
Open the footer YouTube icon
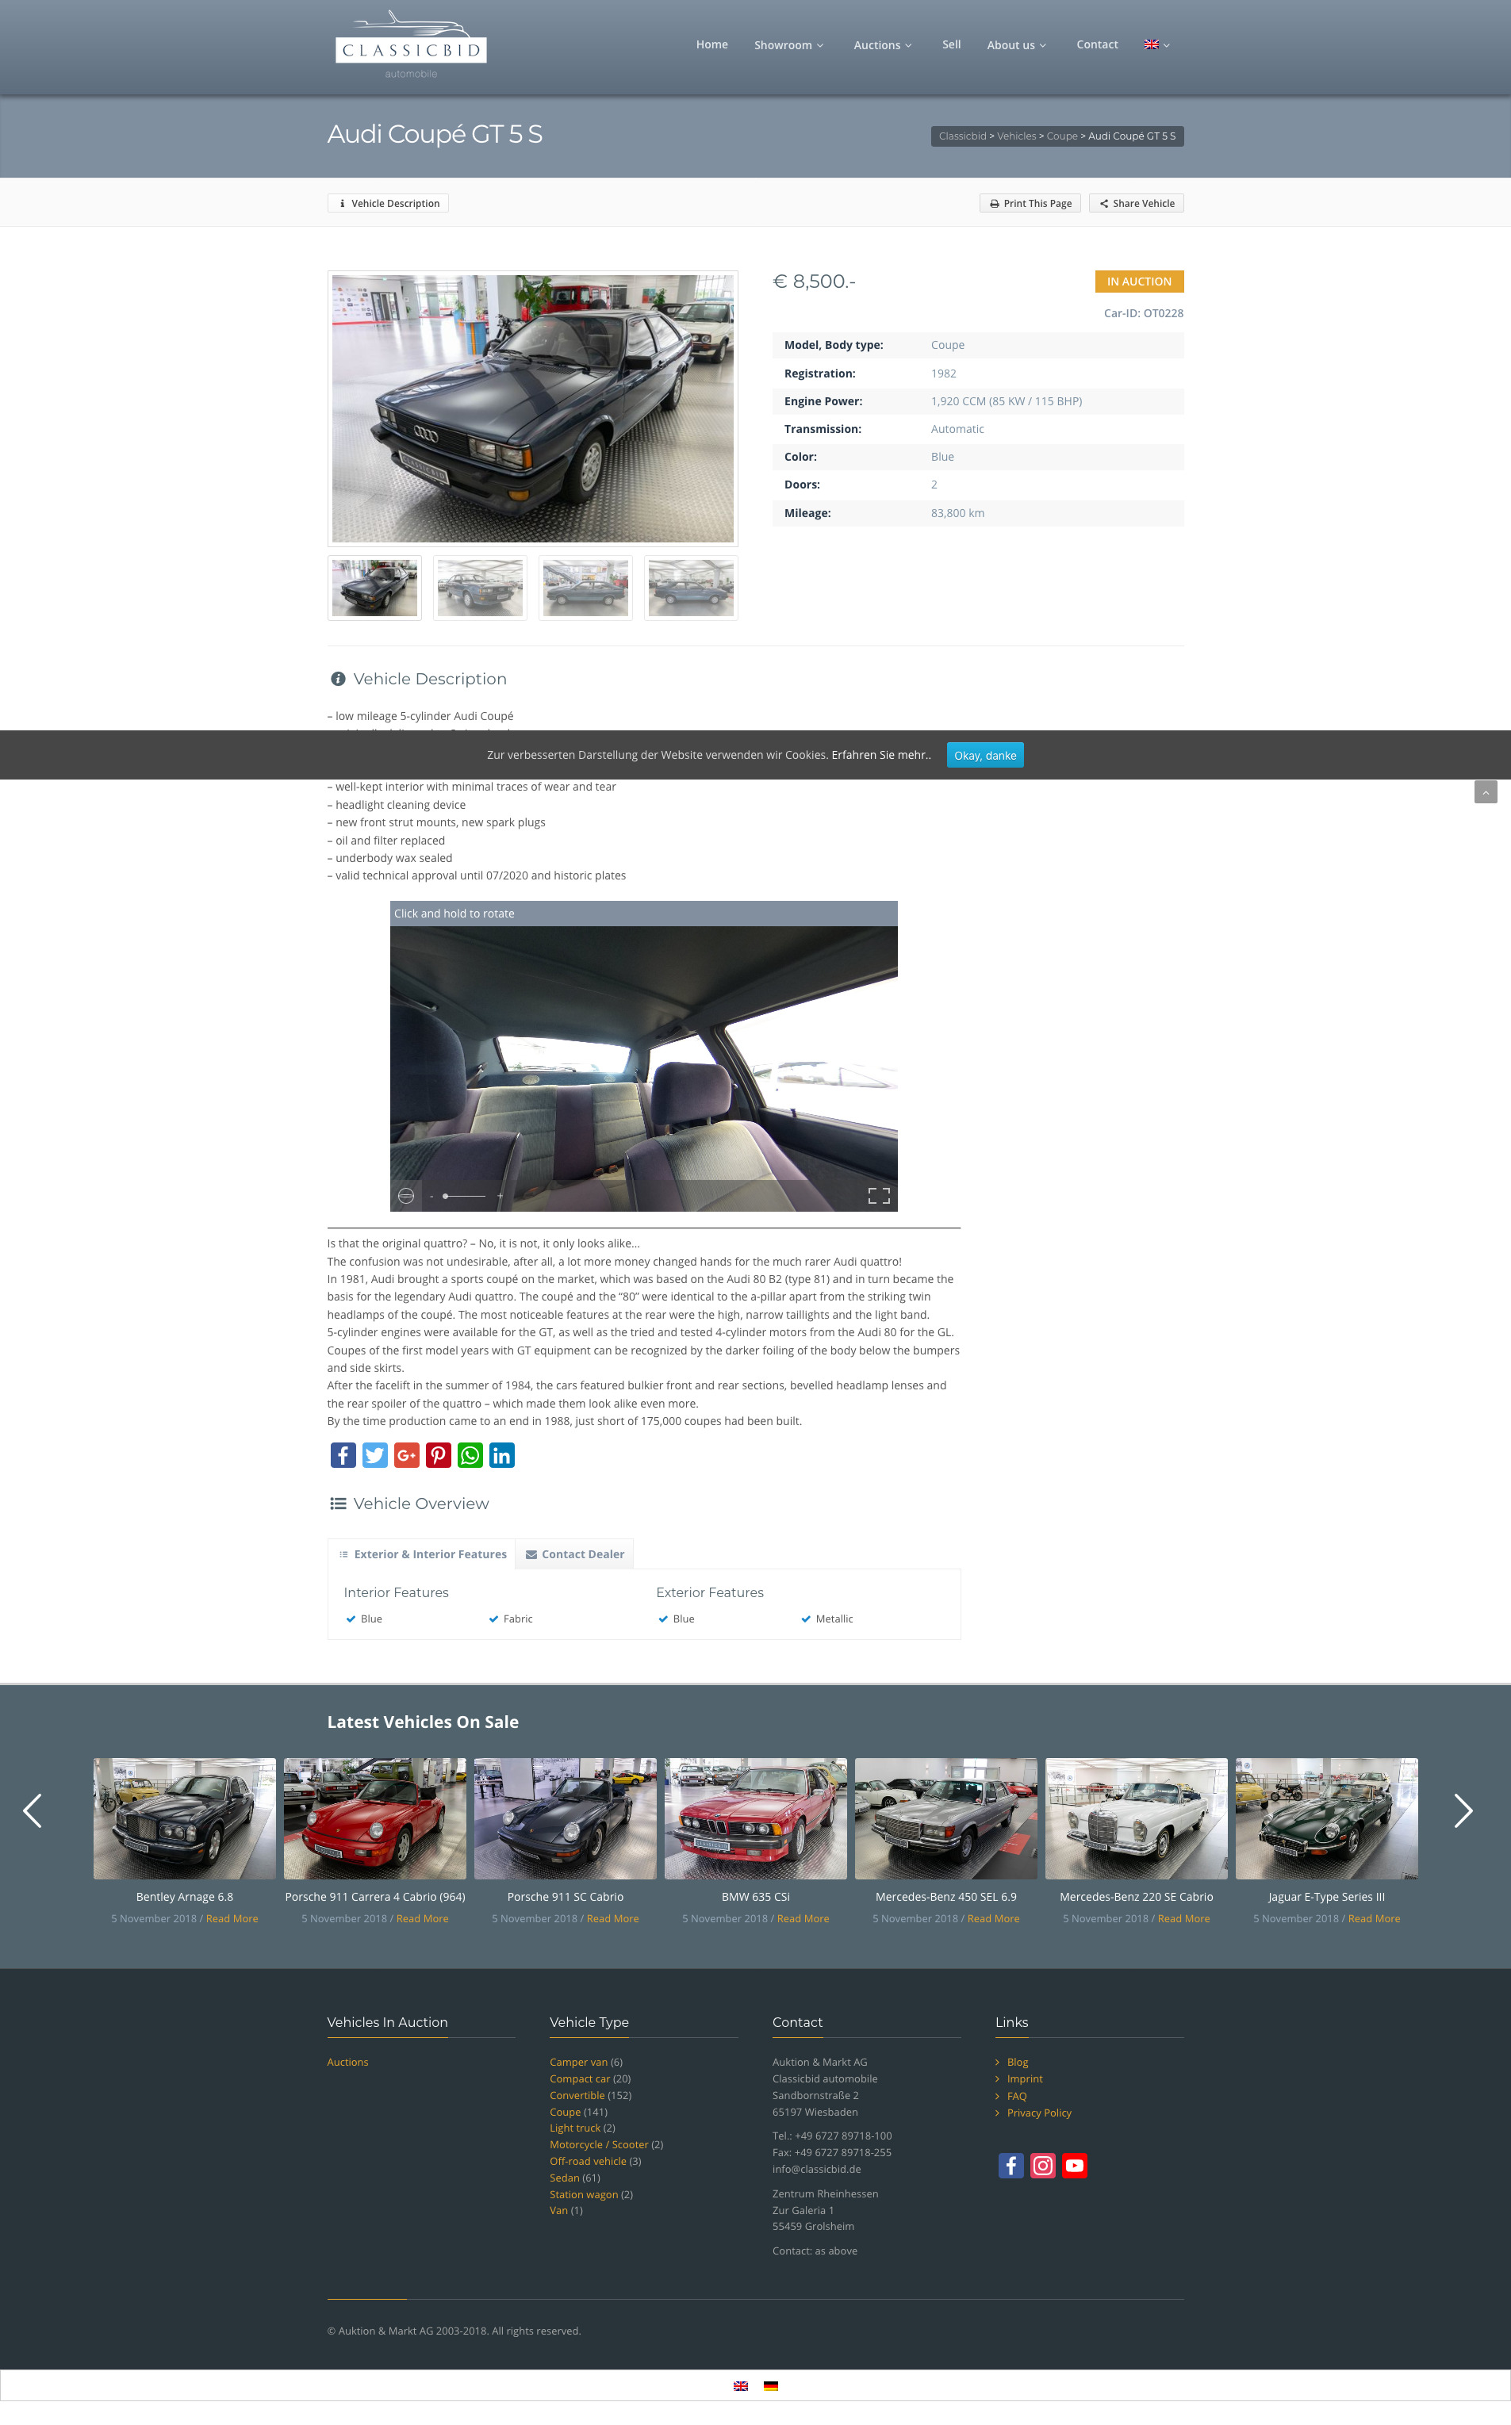(x=1074, y=2165)
